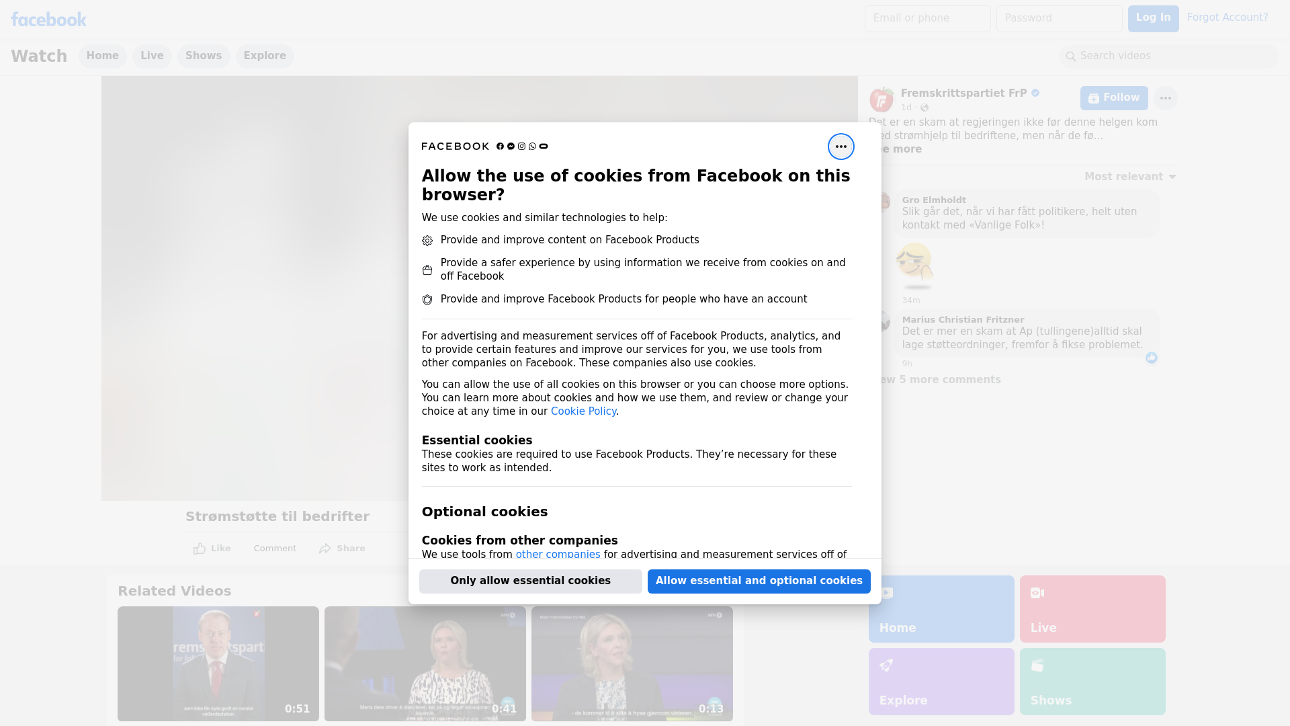Click commenter name Marius Christian Fritzner

[x=963, y=320]
